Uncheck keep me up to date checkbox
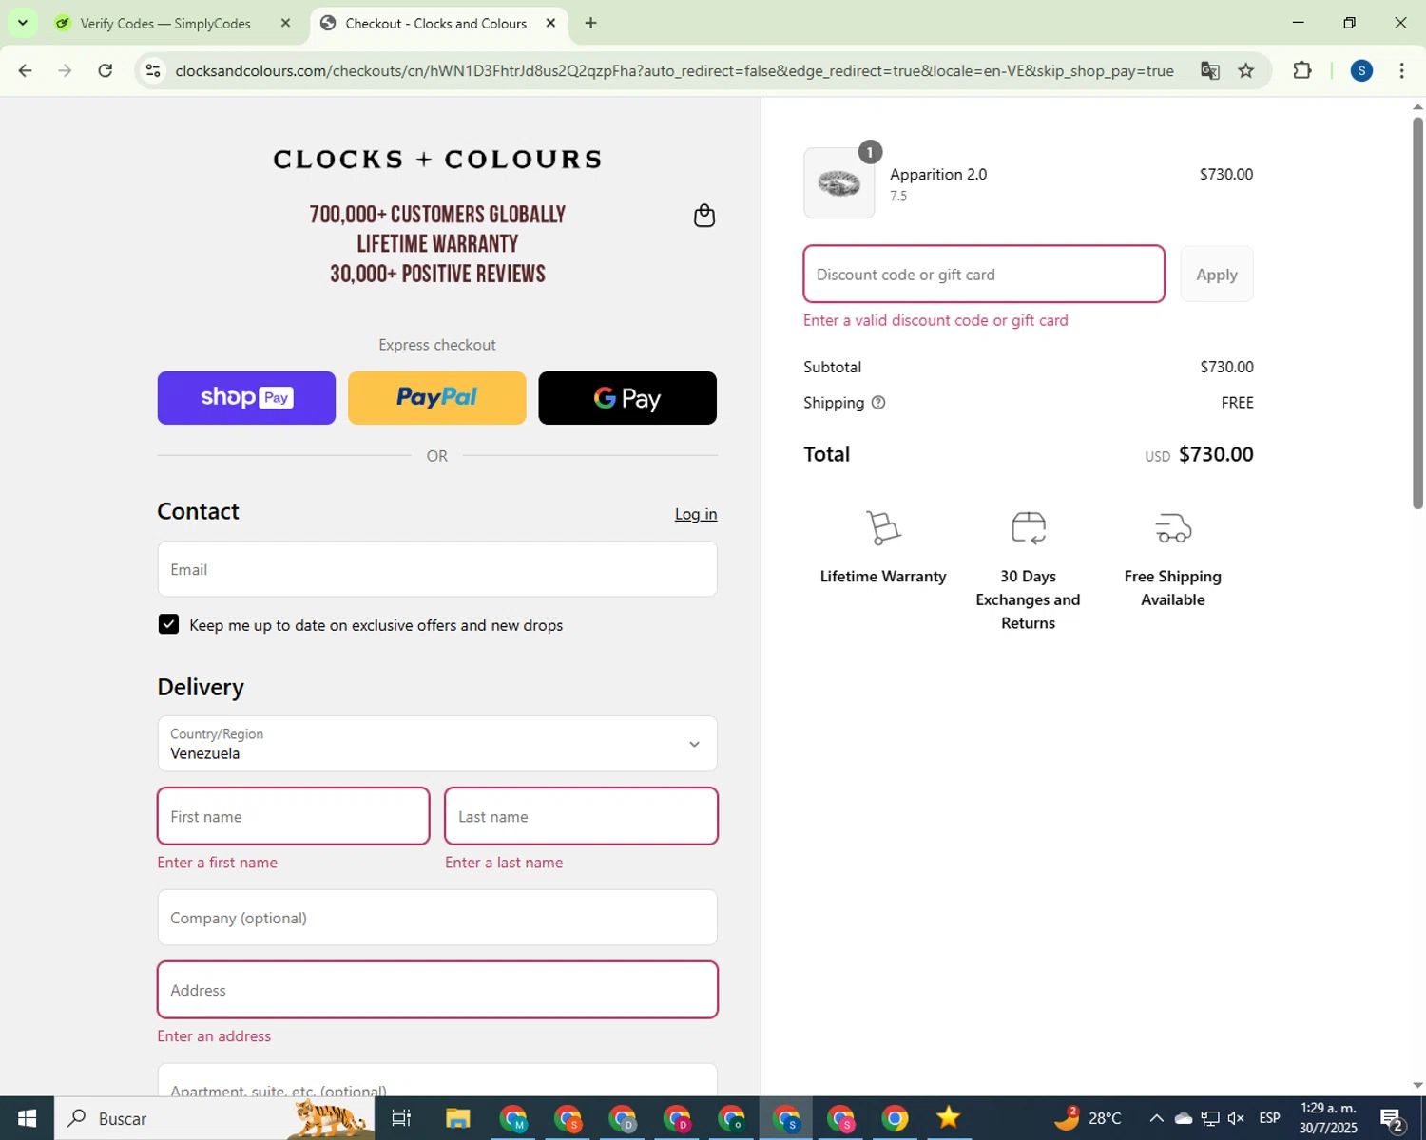The image size is (1426, 1140). [x=168, y=624]
